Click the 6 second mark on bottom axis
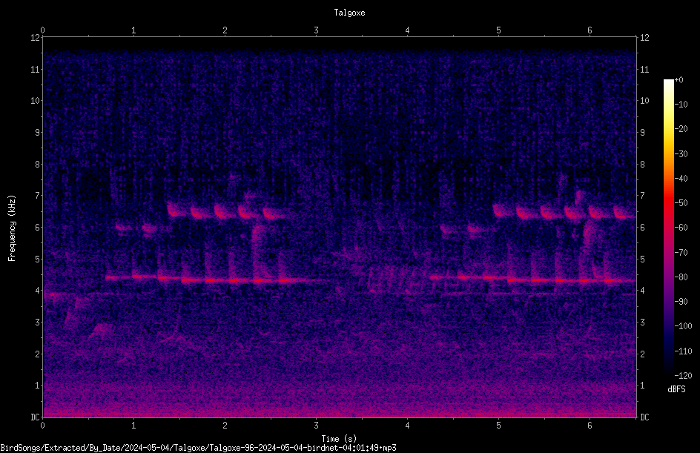 [590, 426]
